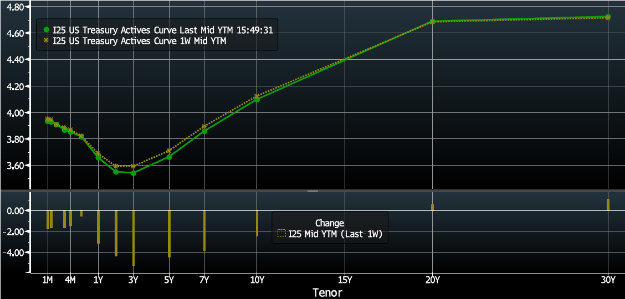The width and height of the screenshot is (625, 299).
Task: Click the 'I25 Mid YTM (Last-1W)' legend label
Action: click(x=335, y=234)
